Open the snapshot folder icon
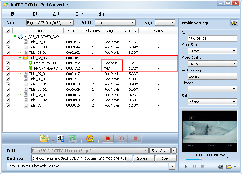 pyautogui.click(x=229, y=167)
